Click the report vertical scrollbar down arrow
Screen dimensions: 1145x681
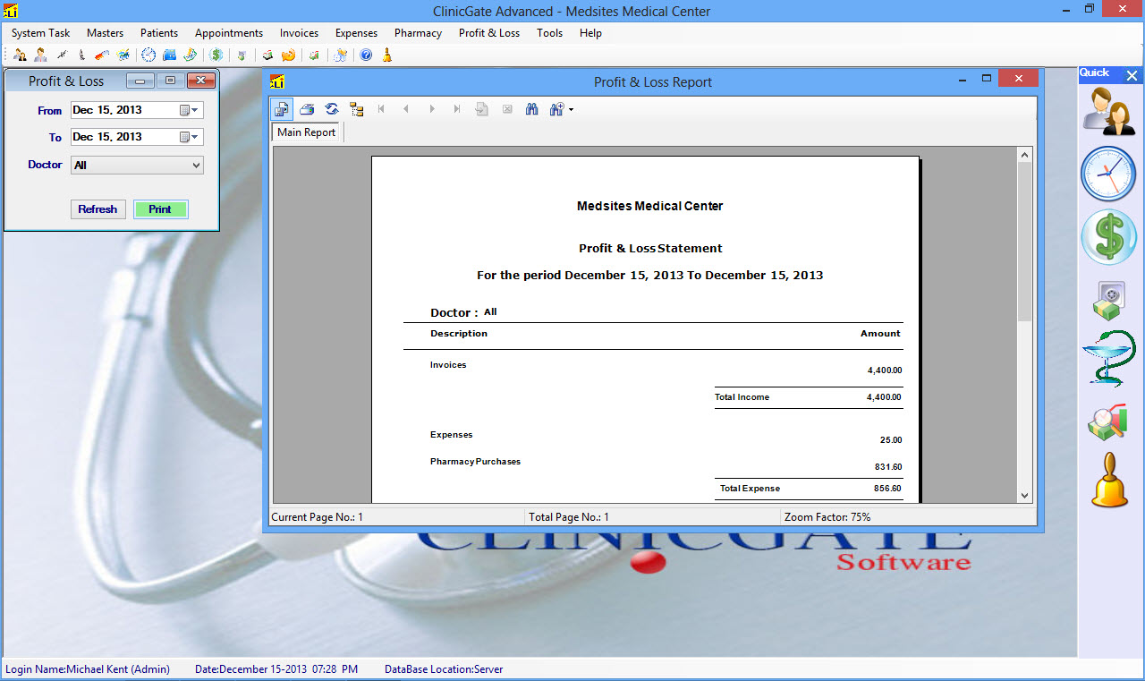click(1025, 495)
